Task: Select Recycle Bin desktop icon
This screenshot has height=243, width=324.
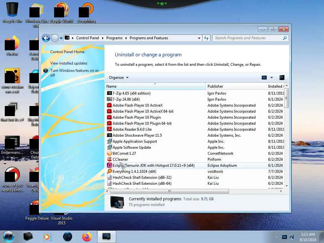Action: 12,12
